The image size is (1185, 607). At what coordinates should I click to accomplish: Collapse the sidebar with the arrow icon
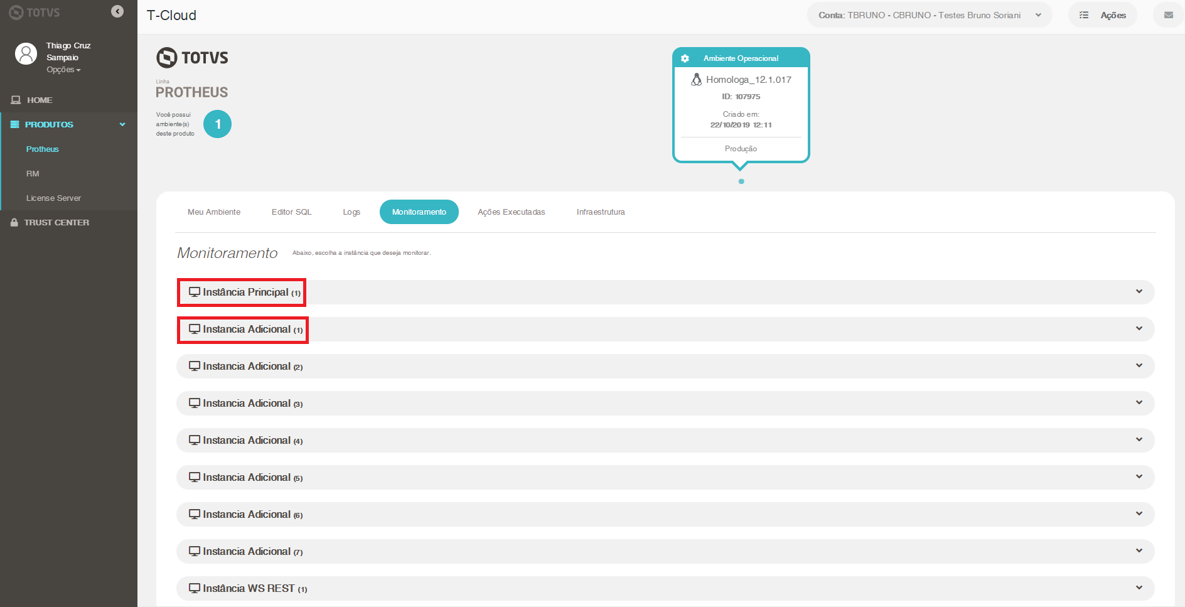(117, 11)
